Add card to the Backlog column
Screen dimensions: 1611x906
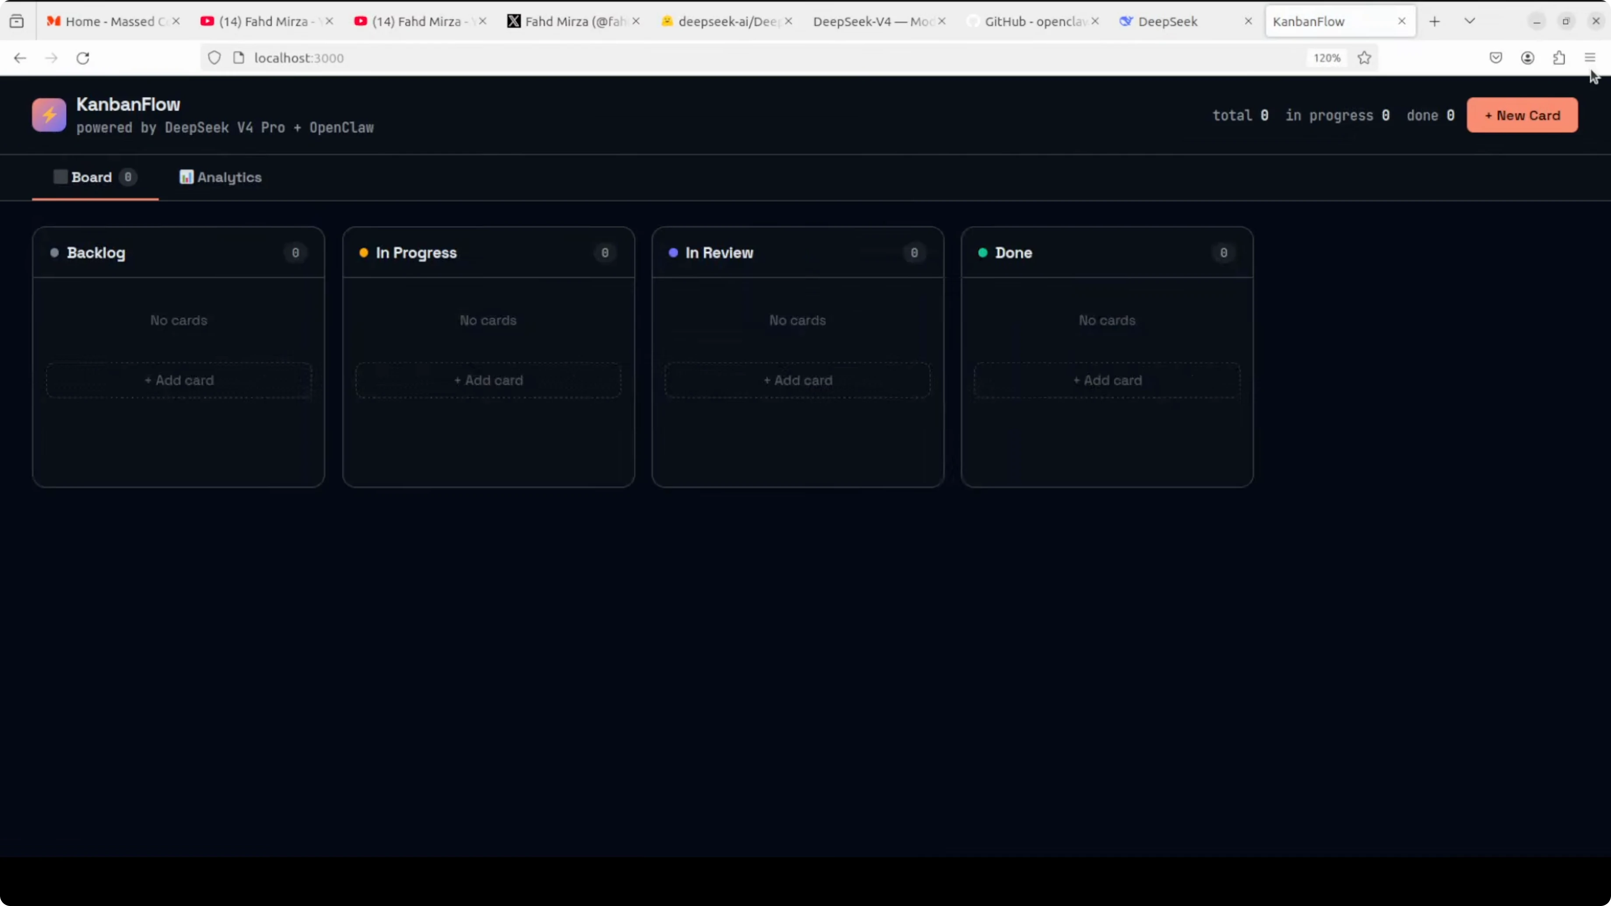coord(179,380)
